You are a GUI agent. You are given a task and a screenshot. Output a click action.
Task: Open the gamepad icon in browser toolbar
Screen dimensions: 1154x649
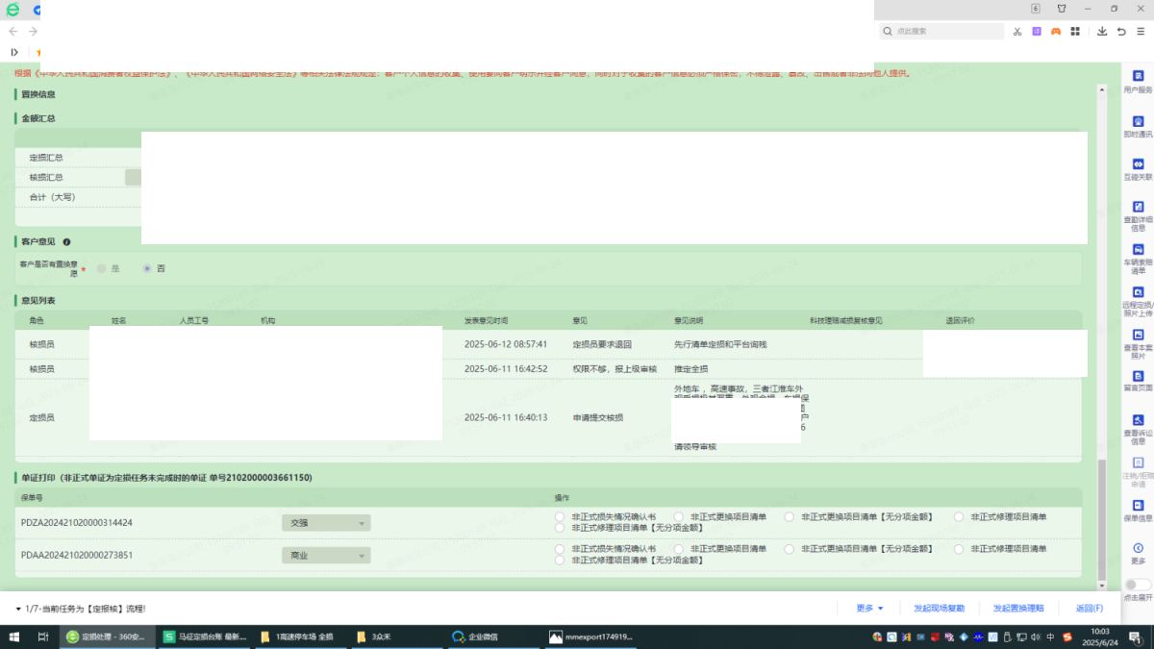click(x=1055, y=32)
